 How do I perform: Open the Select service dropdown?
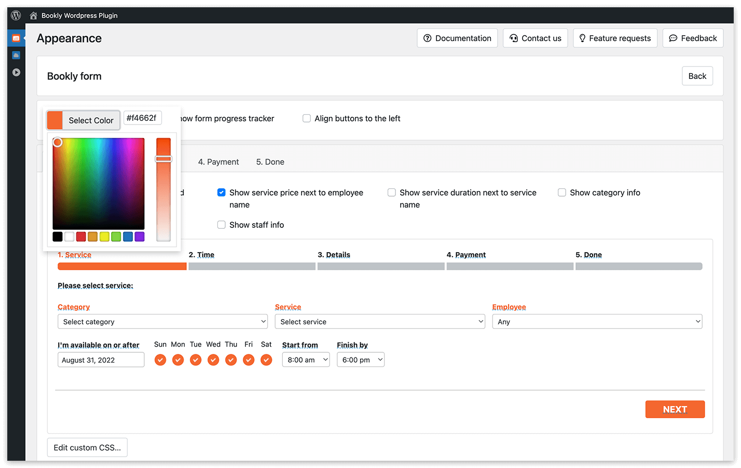(x=380, y=322)
